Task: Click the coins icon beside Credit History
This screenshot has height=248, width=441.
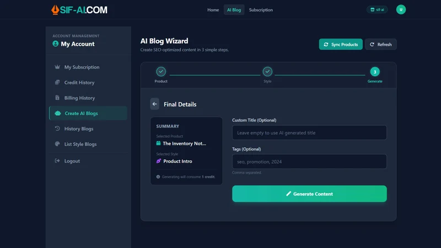Action: (57, 82)
